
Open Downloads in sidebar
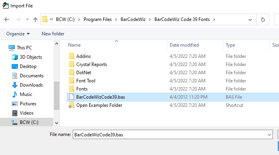(31, 85)
